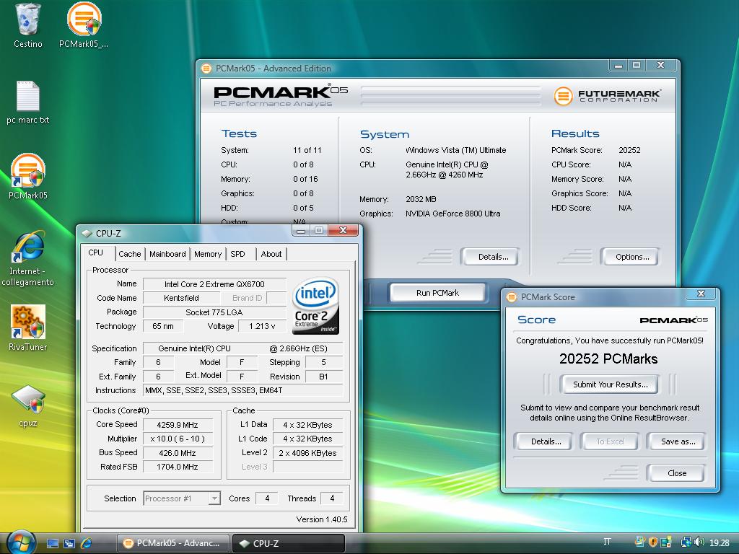739x554 pixels.
Task: Click the taskbar clock showing 19.28
Action: [x=720, y=542]
